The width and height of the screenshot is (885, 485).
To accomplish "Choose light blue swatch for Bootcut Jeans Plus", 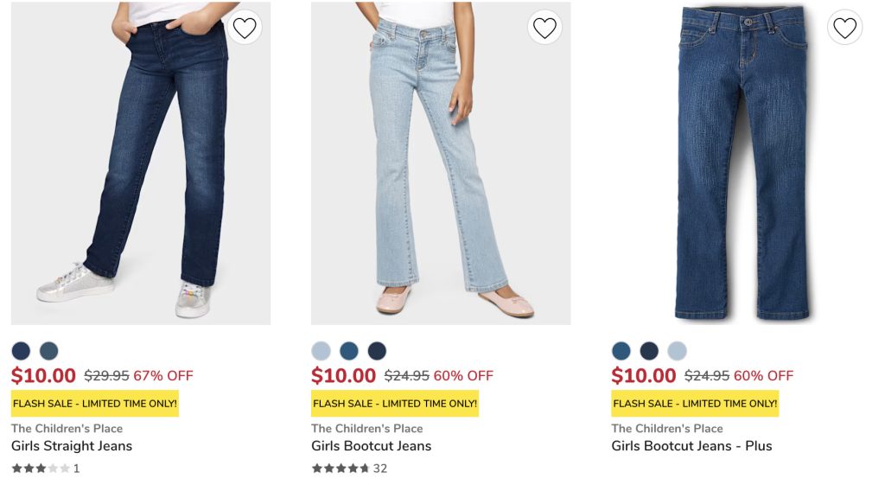I will tap(677, 351).
